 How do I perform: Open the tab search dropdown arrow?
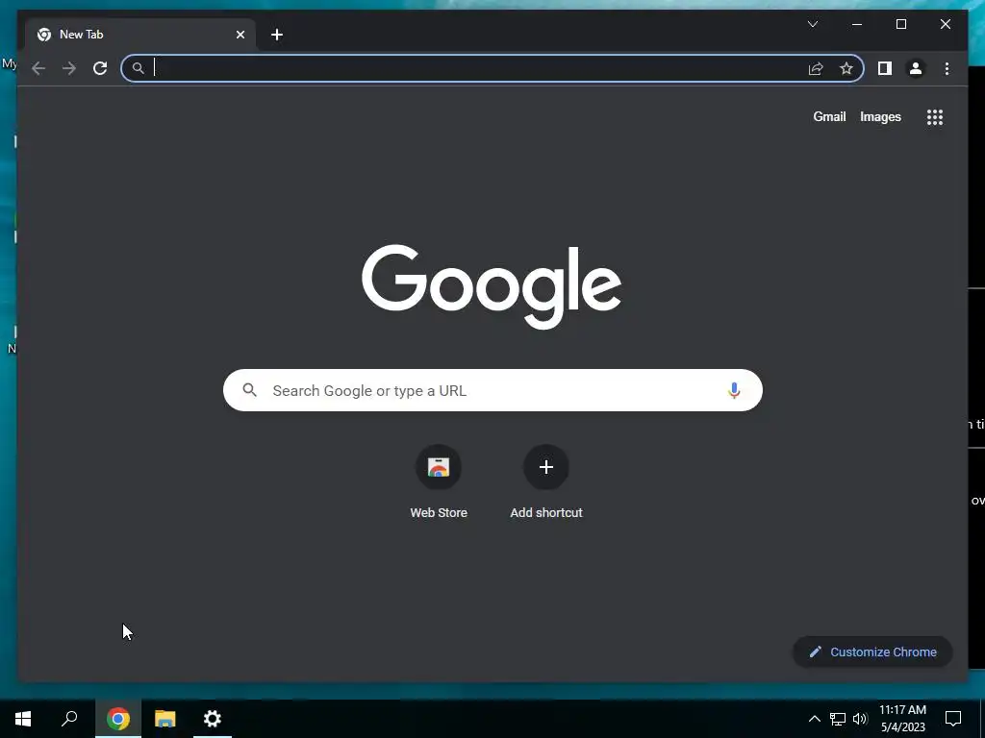(x=812, y=24)
